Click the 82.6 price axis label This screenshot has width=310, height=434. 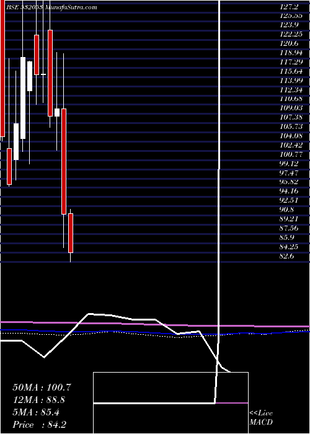point(288,256)
